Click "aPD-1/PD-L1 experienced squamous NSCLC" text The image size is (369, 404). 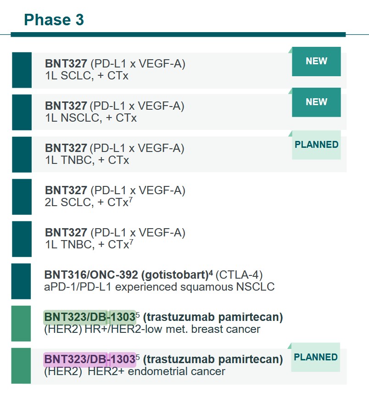point(159,287)
